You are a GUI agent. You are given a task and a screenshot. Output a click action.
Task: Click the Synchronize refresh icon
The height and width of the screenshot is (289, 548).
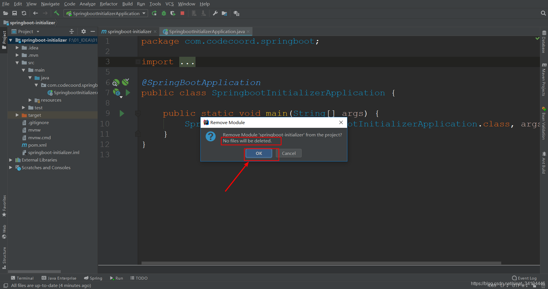[x=24, y=13]
